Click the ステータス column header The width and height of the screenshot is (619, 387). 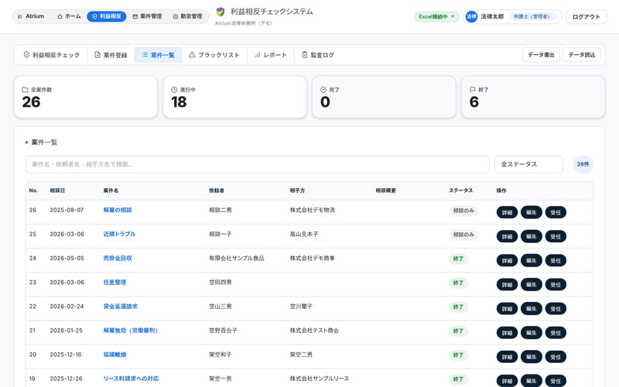coord(460,190)
